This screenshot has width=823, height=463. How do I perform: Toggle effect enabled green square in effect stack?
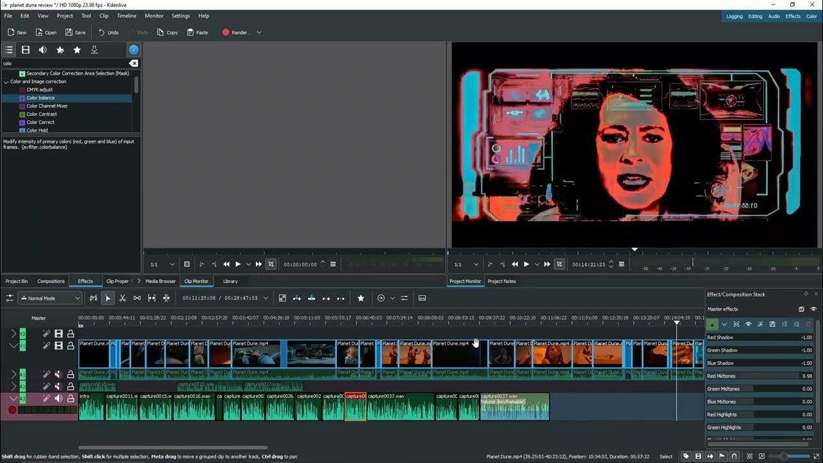712,325
